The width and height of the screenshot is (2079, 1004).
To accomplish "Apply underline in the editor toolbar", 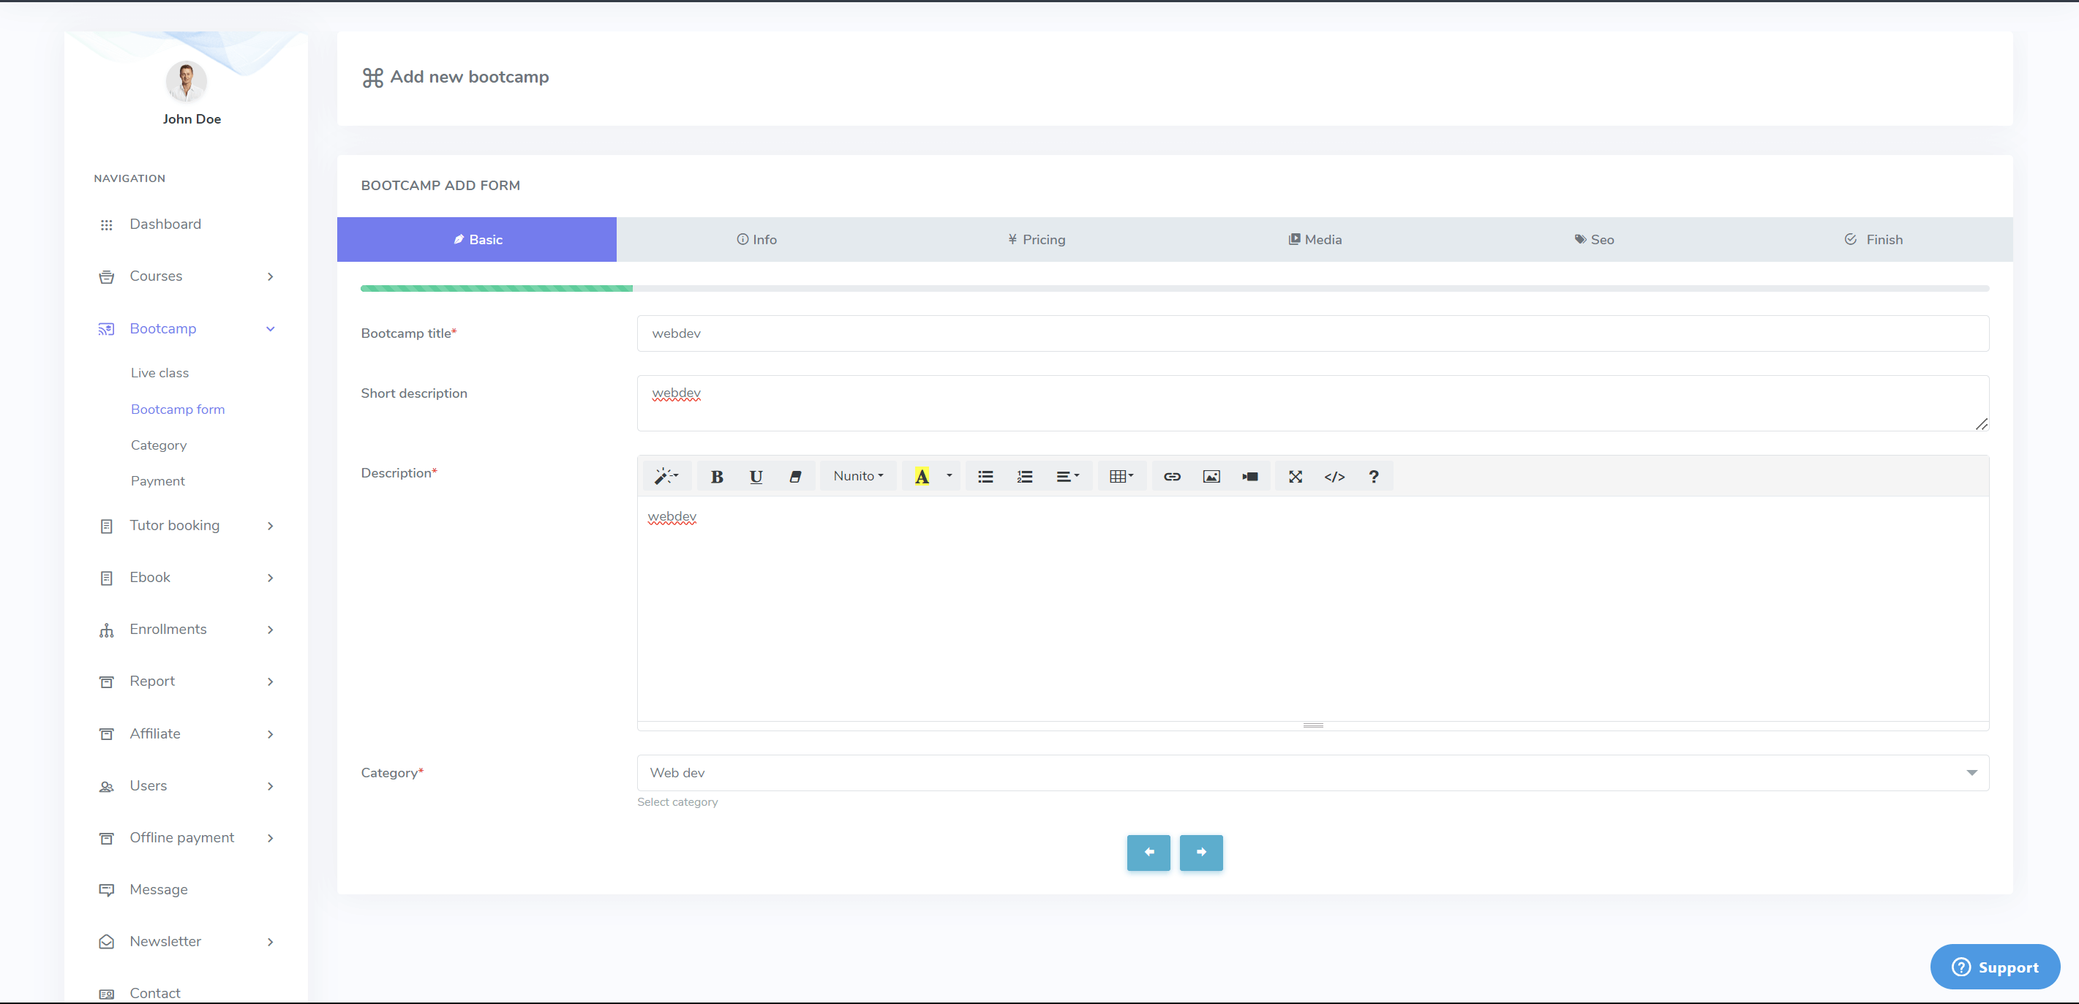I will tap(756, 476).
